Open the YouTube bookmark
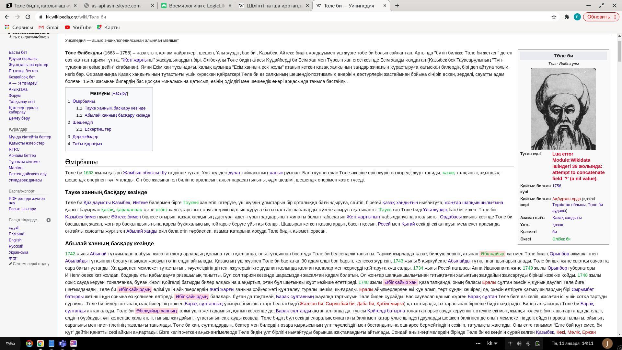 tap(78, 27)
